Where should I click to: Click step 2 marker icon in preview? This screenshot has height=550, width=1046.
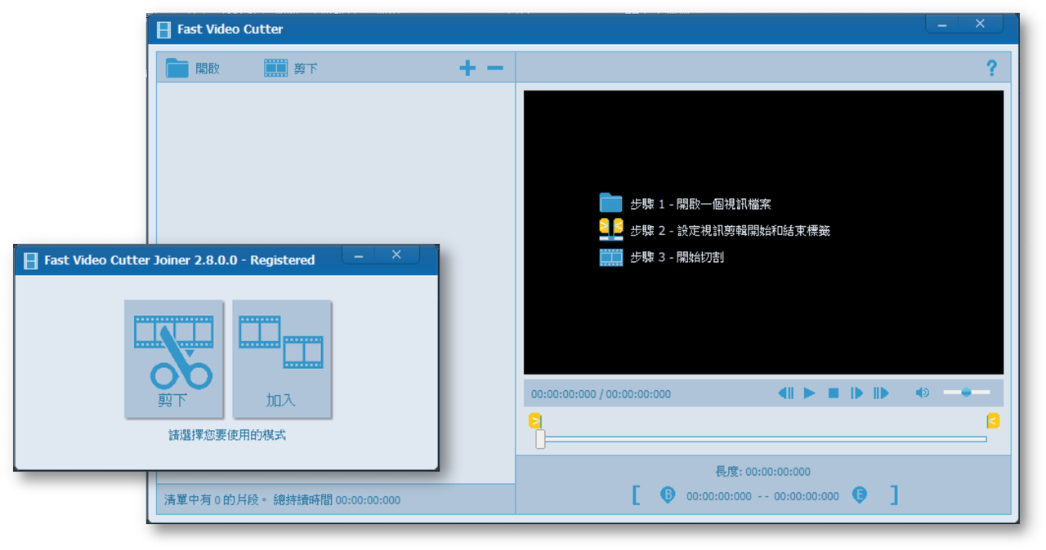pos(611,229)
